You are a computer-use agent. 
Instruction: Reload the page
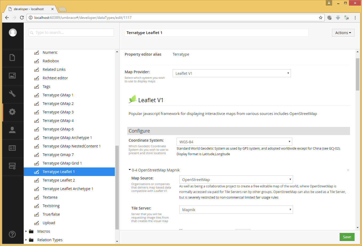coord(22,18)
